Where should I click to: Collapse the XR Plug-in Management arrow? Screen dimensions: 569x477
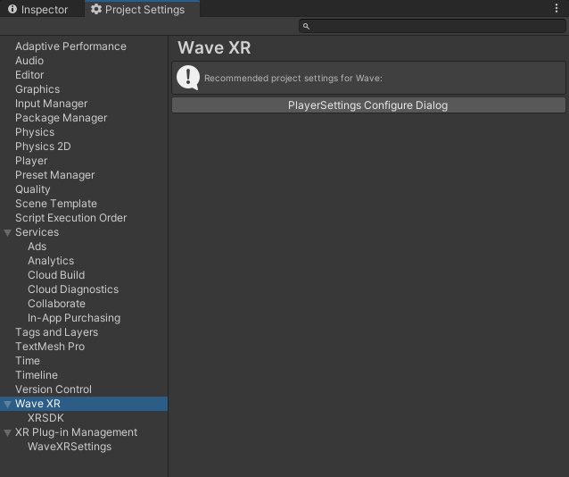pyautogui.click(x=8, y=432)
